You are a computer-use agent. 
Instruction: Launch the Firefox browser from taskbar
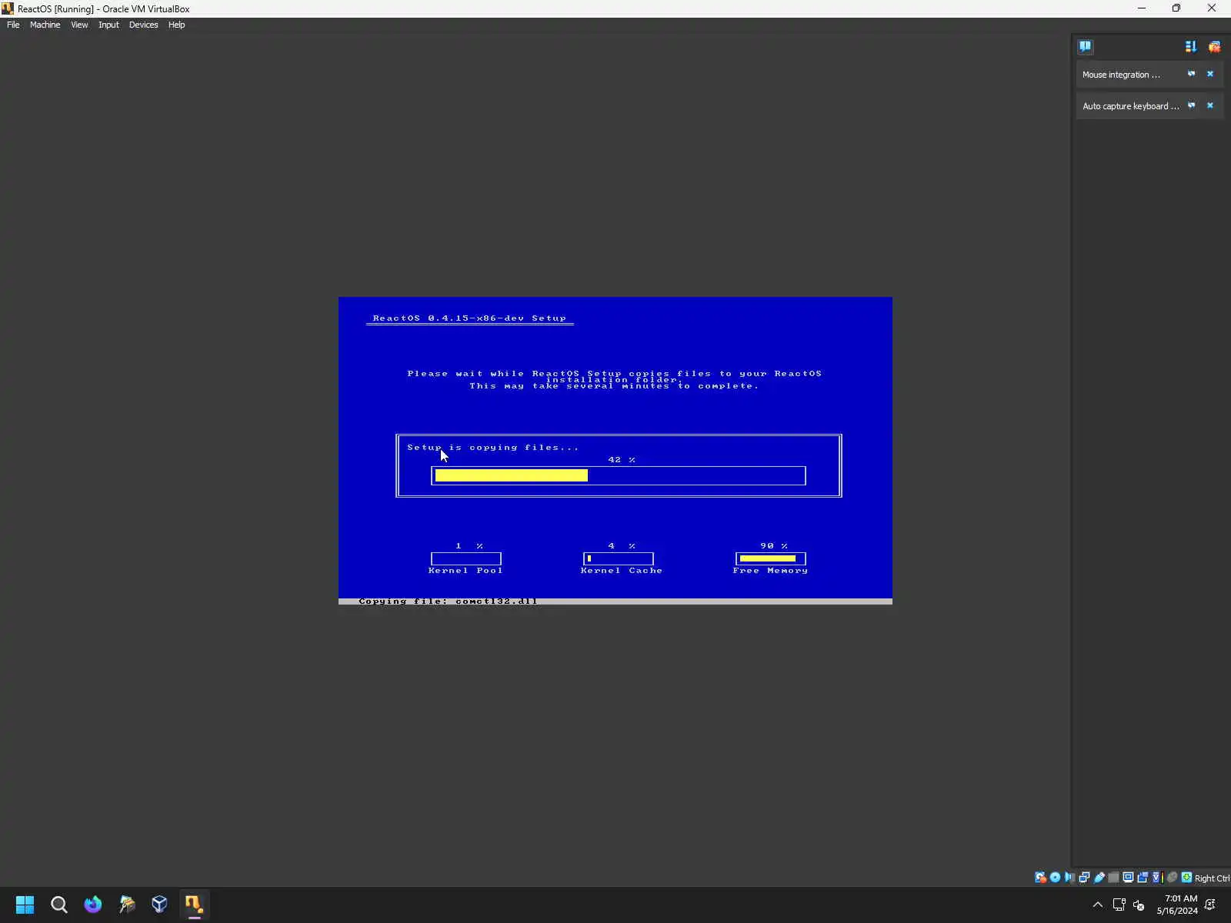pos(93,904)
